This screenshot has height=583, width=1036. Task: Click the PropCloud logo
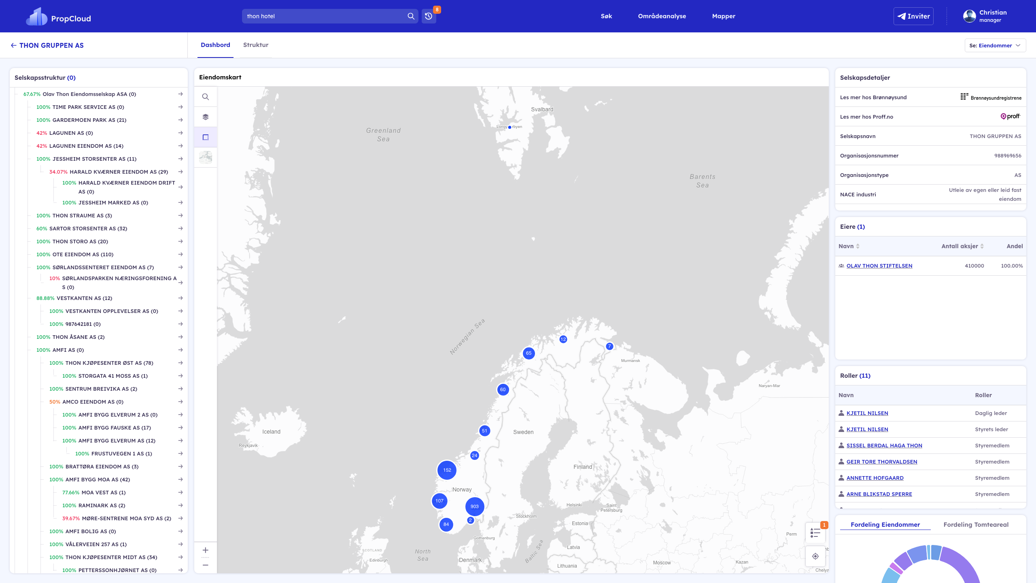(x=58, y=17)
